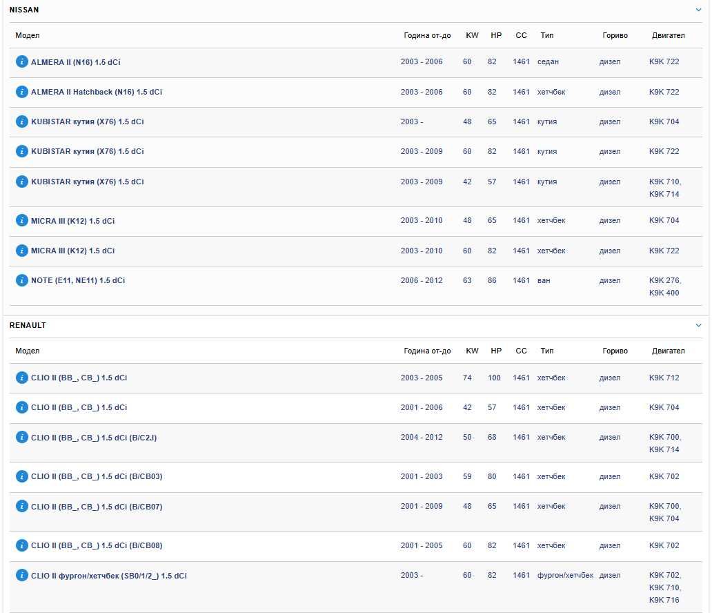
Task: Show info icon for NOTE (E11, NE11) row
Action: [x=22, y=280]
